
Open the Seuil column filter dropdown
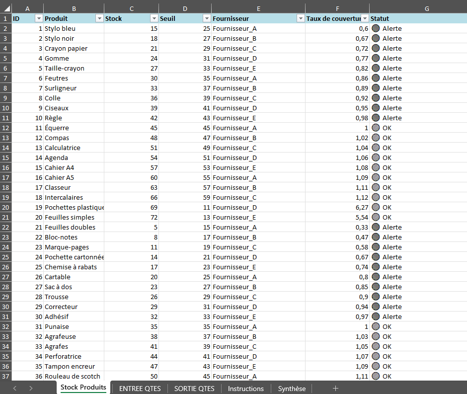click(x=207, y=18)
